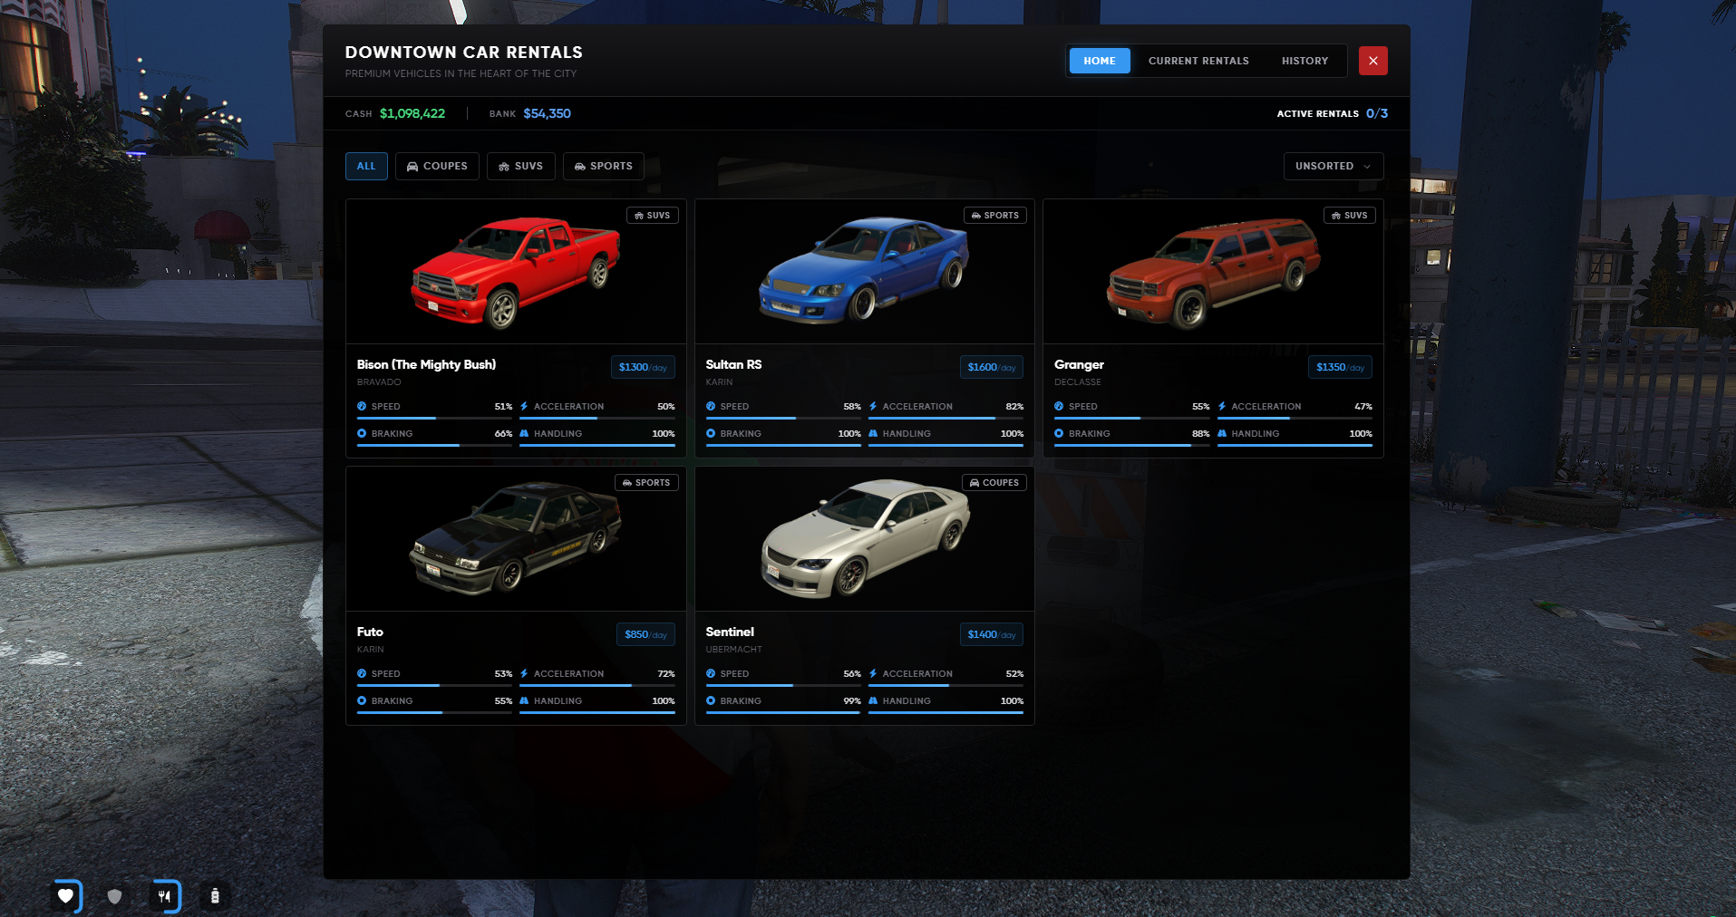The height and width of the screenshot is (917, 1736).
Task: Click the 'DOWNTOWN CAR RENTALS' title
Action: click(x=464, y=53)
